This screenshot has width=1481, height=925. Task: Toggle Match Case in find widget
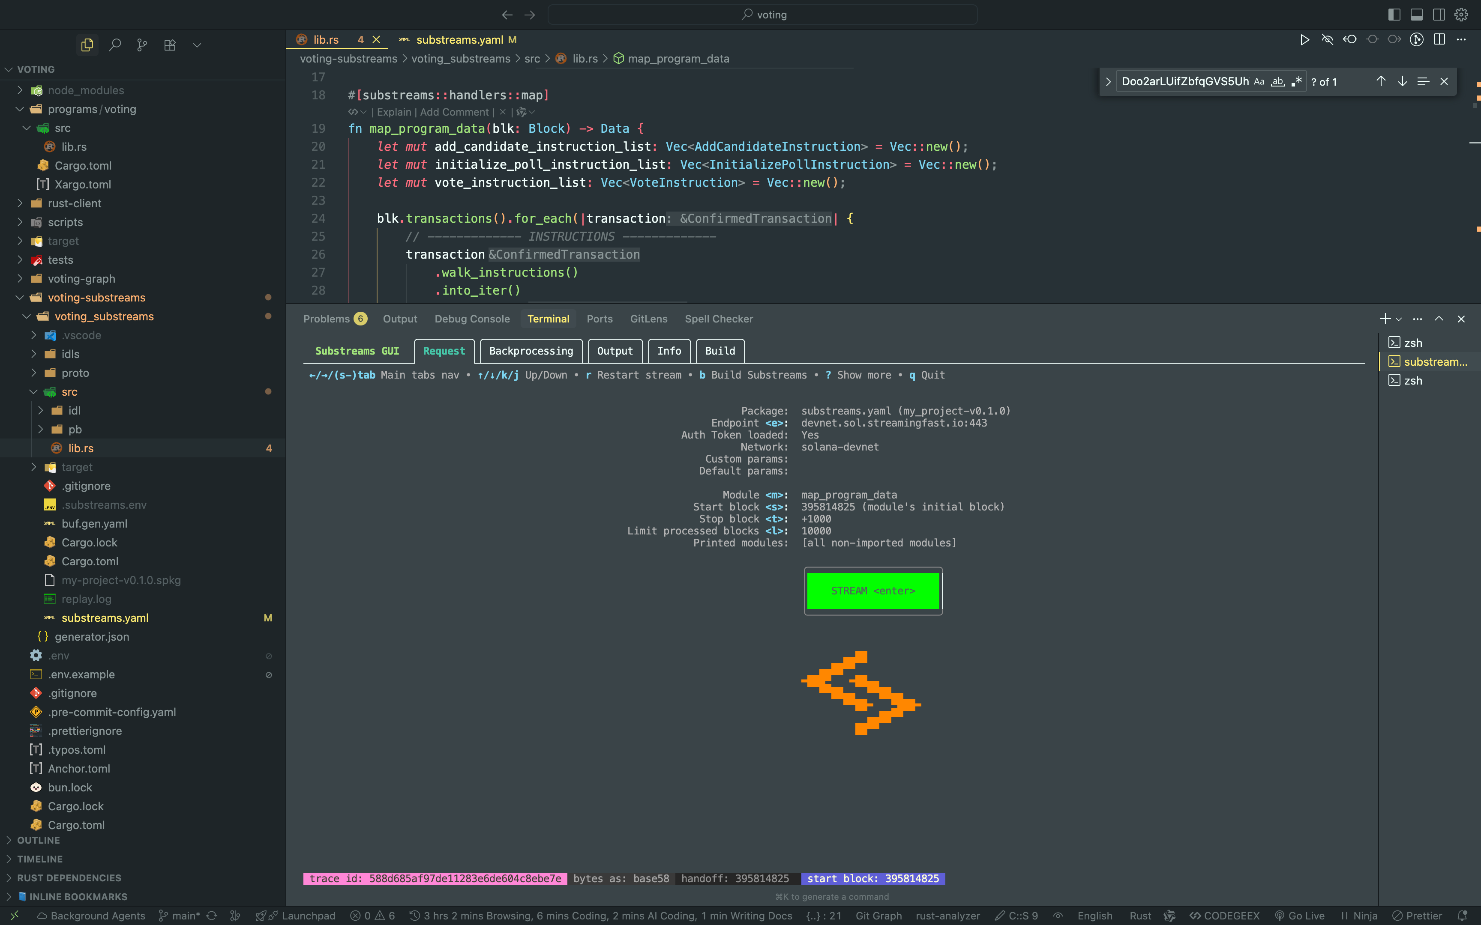pyautogui.click(x=1259, y=81)
